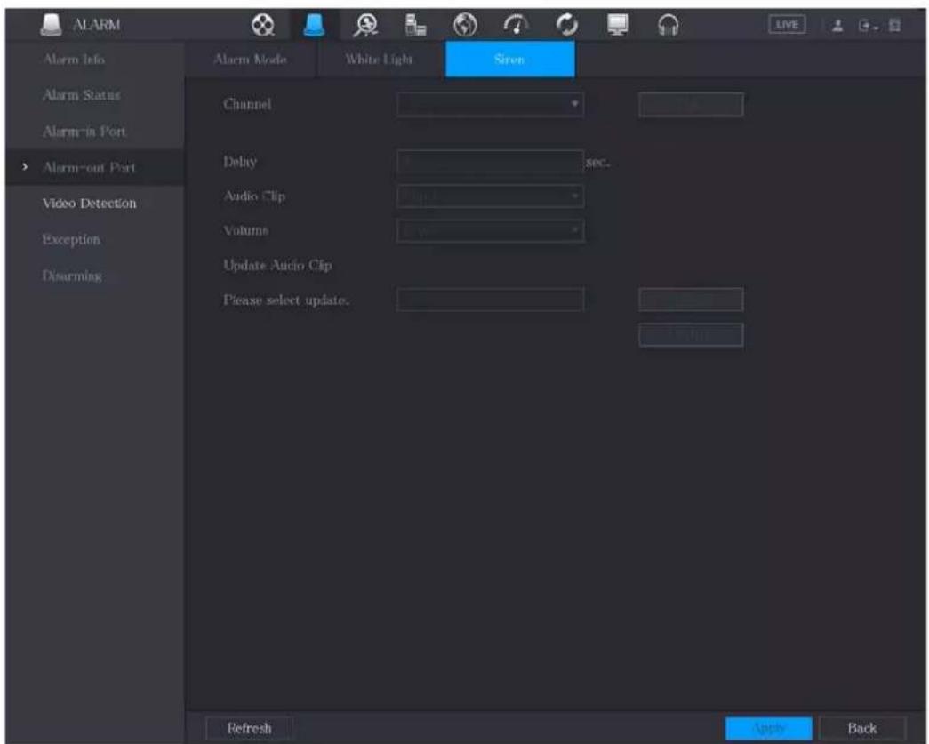The image size is (929, 744).
Task: Click the button beside the update path field
Action: 691,300
